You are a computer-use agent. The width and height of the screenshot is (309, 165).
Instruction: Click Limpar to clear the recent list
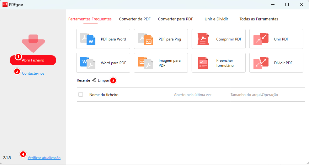tap(104, 80)
